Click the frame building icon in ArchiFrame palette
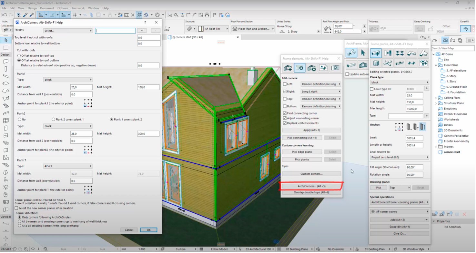476x253 pixels. [x=363, y=65]
